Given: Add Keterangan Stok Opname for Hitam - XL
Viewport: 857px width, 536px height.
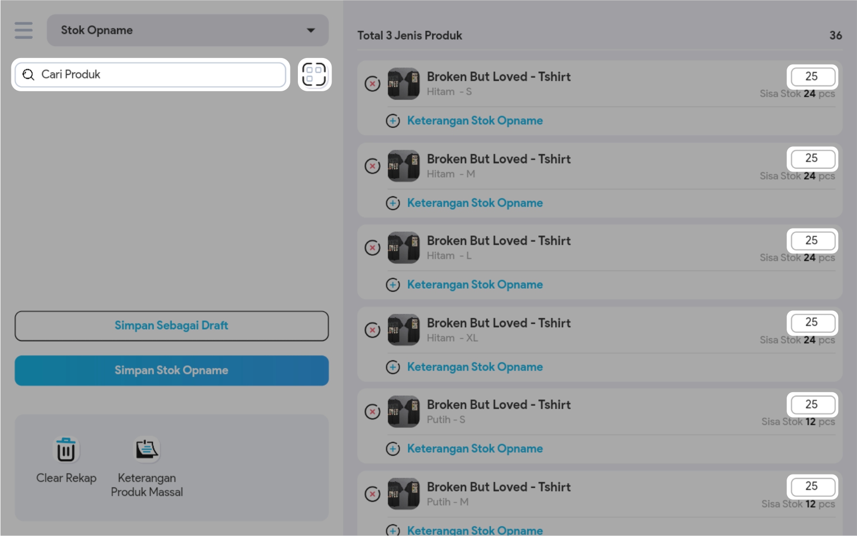Looking at the screenshot, I should tap(474, 367).
